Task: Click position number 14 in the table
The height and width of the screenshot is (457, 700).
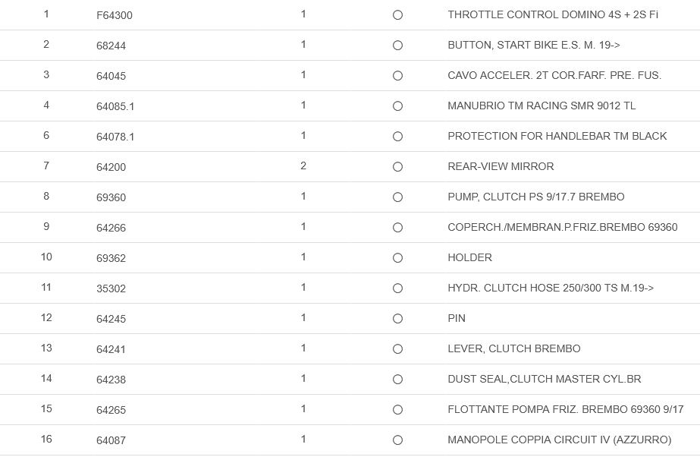Action: click(x=46, y=379)
